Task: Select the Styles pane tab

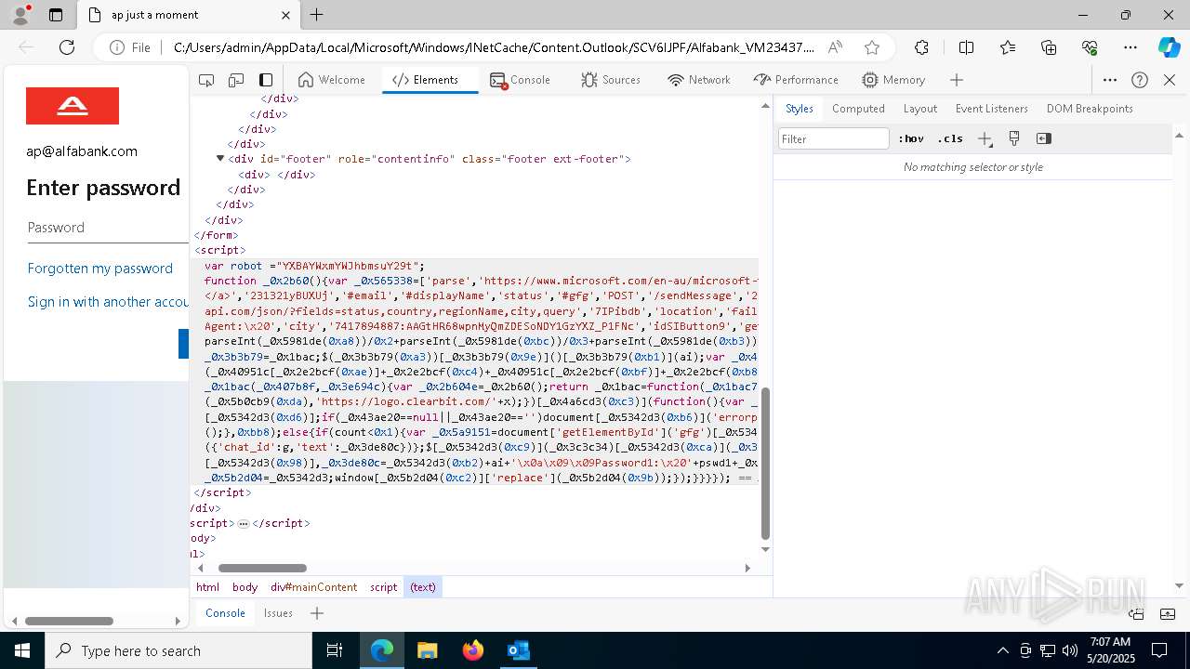Action: coord(800,109)
